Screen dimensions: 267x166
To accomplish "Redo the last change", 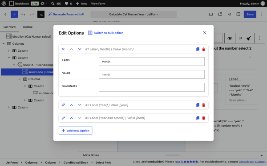I will click(32, 14).
